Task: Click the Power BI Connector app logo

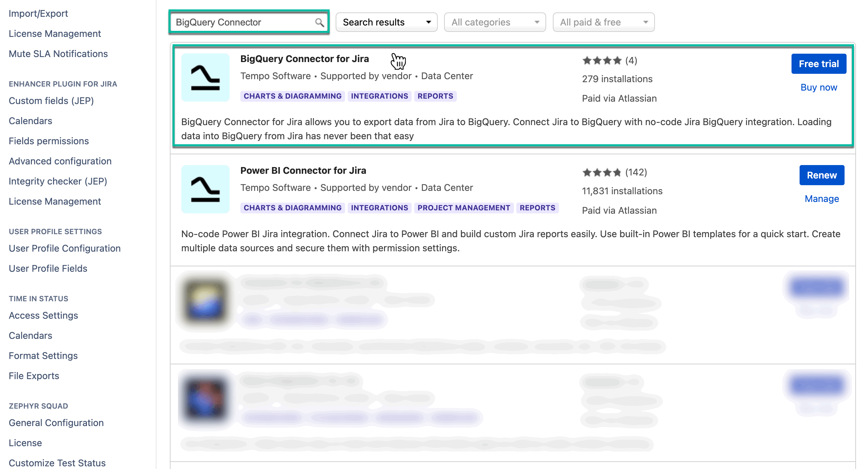Action: [x=205, y=189]
